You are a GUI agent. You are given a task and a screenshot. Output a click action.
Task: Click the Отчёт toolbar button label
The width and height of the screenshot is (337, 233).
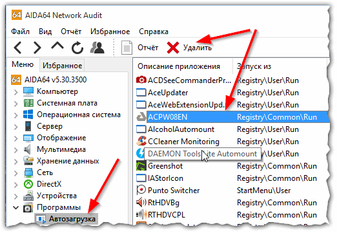[148, 48]
